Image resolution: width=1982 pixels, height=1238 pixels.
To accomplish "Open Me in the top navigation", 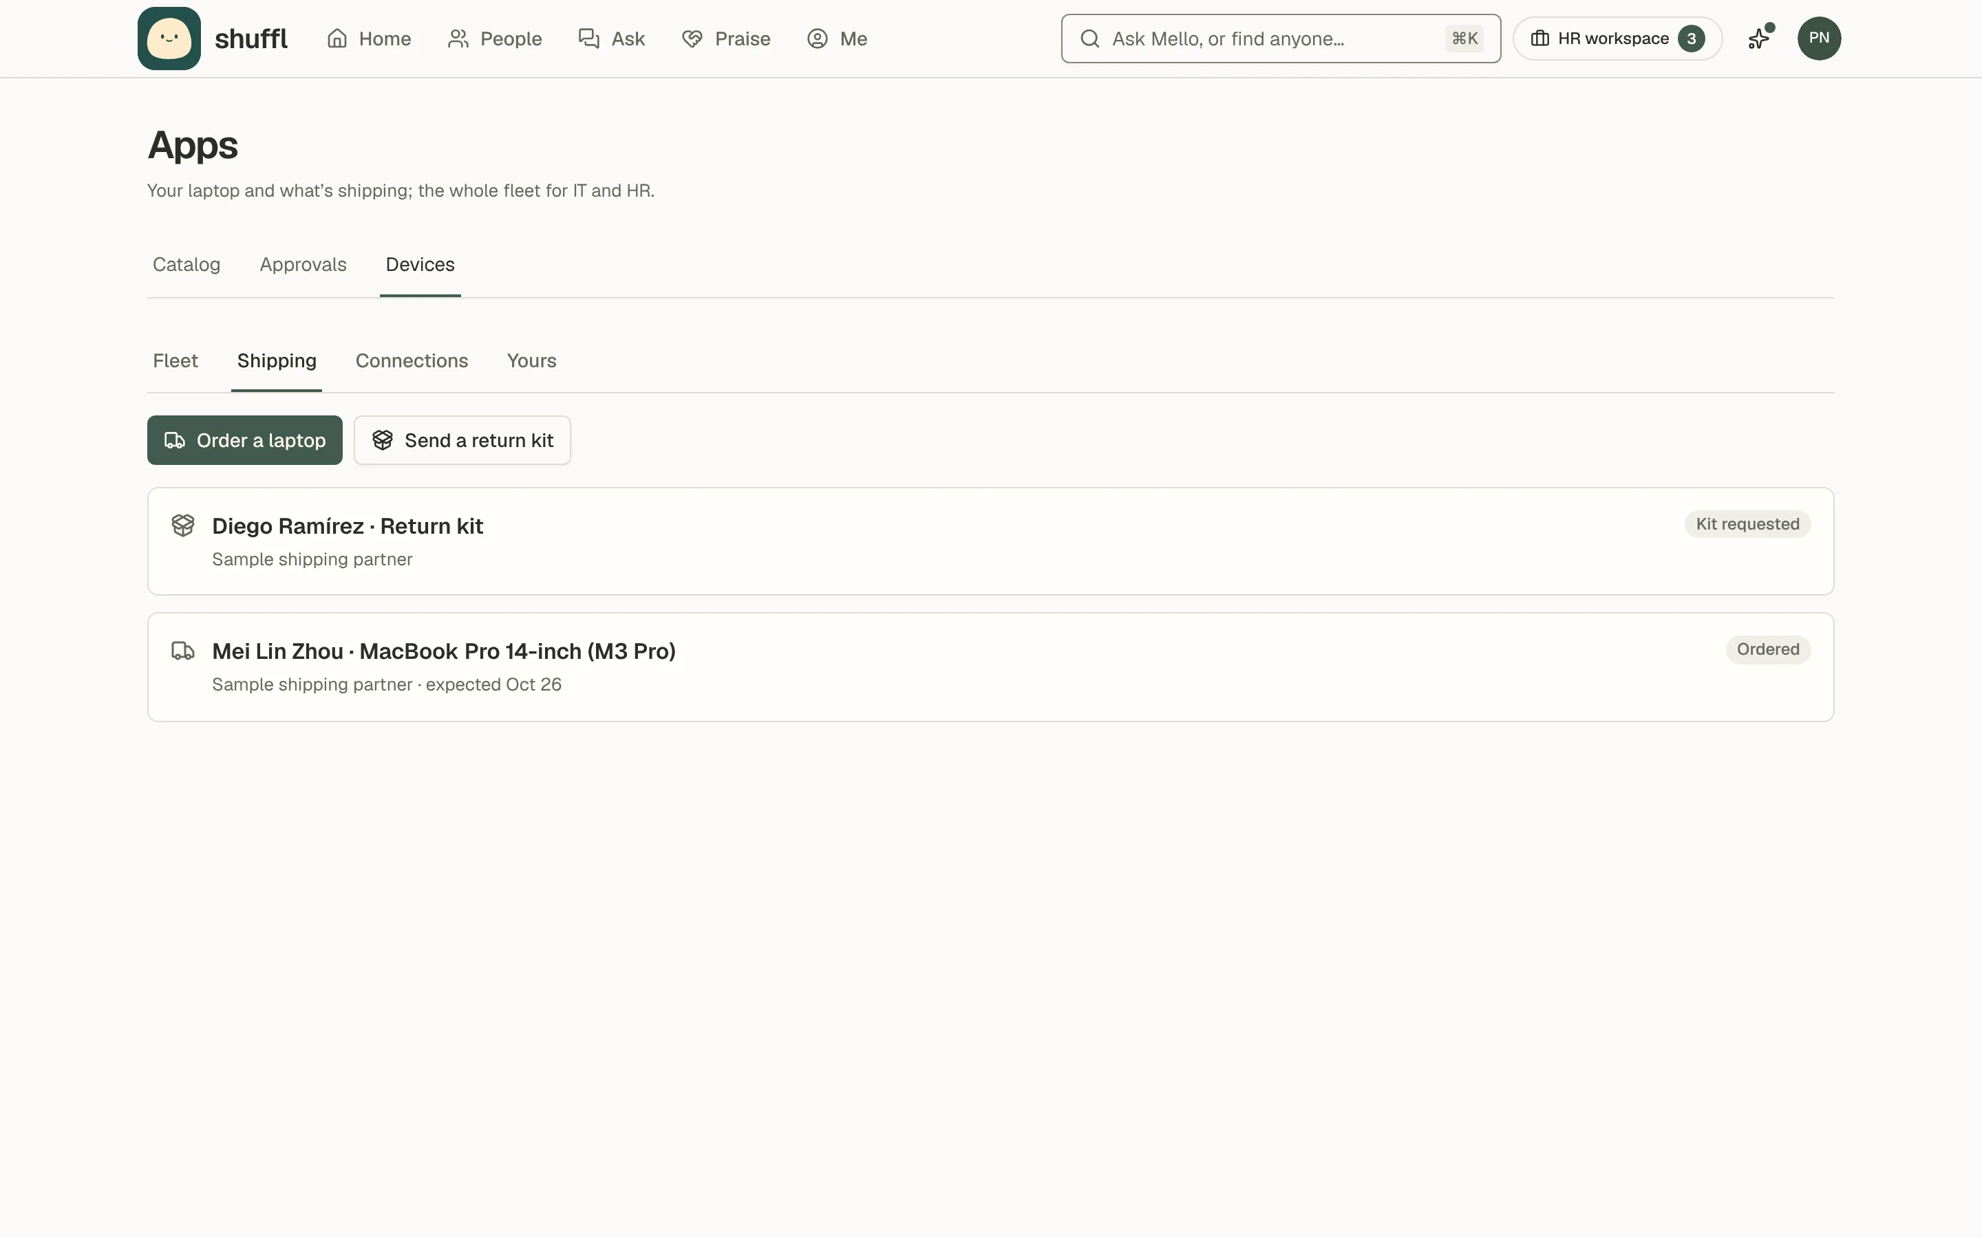I will click(x=837, y=39).
